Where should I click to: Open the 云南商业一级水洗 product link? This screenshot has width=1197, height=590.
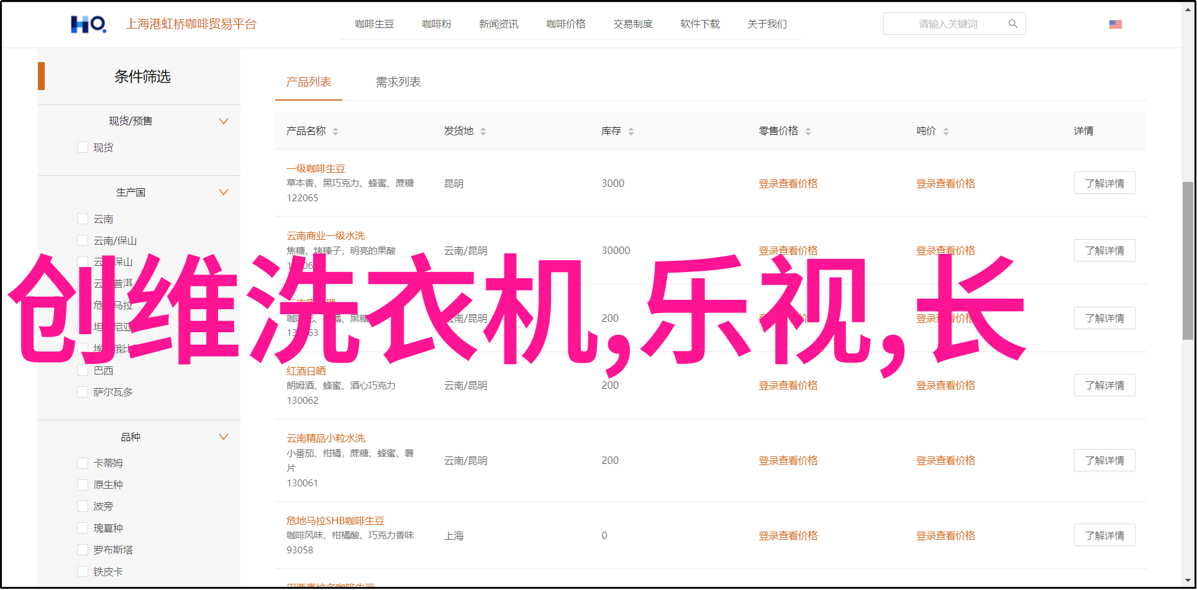(325, 235)
